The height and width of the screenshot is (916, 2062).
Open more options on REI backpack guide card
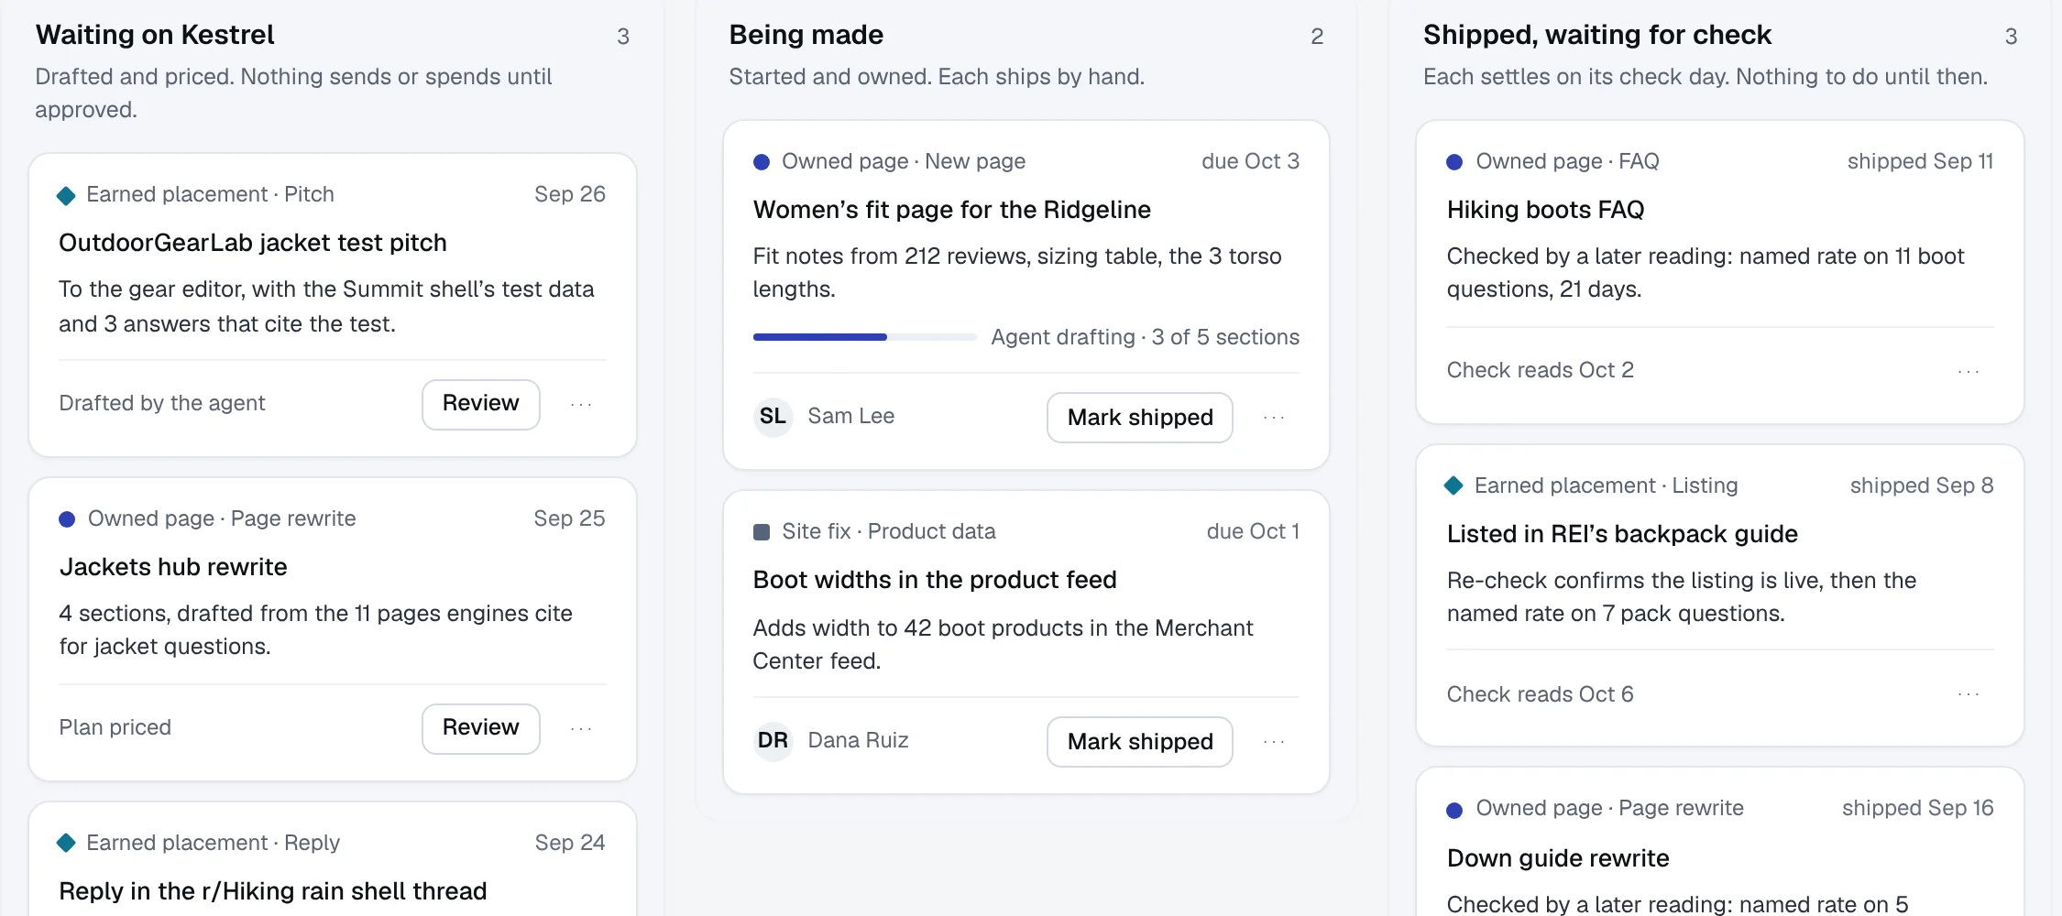pyautogui.click(x=1969, y=694)
